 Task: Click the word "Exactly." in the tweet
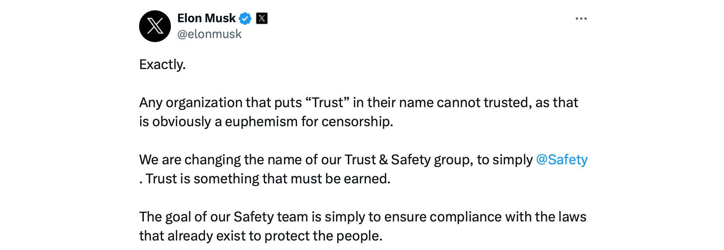point(163,64)
